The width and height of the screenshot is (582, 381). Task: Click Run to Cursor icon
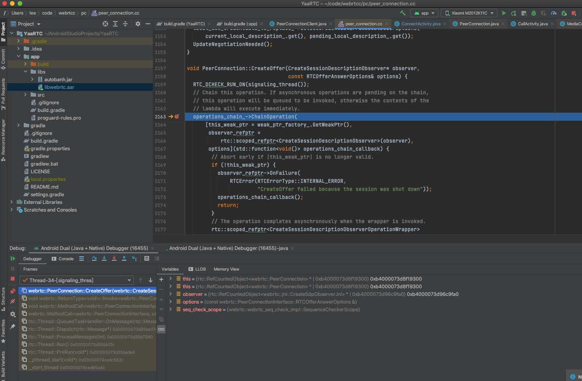[x=134, y=259]
